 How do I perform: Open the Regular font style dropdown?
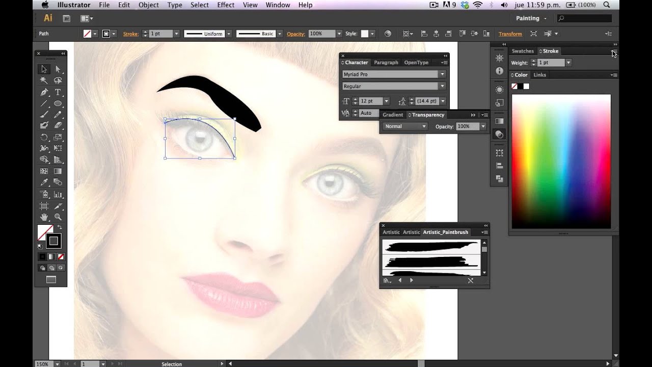click(x=442, y=86)
